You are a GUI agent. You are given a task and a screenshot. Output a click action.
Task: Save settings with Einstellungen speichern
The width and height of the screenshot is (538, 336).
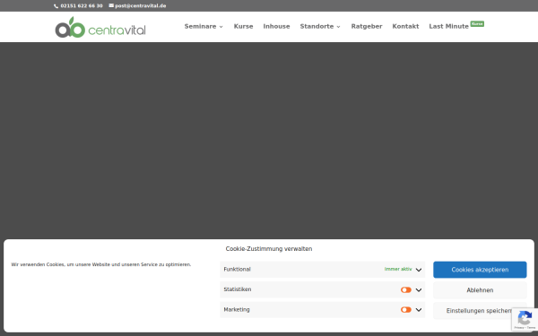coord(480,311)
